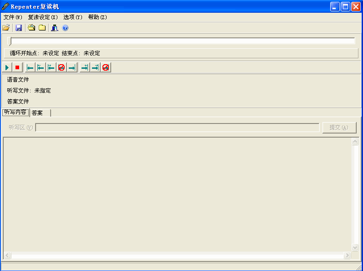This screenshot has height=271, width=363.
Task: Click the 答案文件 label
Action: point(18,102)
